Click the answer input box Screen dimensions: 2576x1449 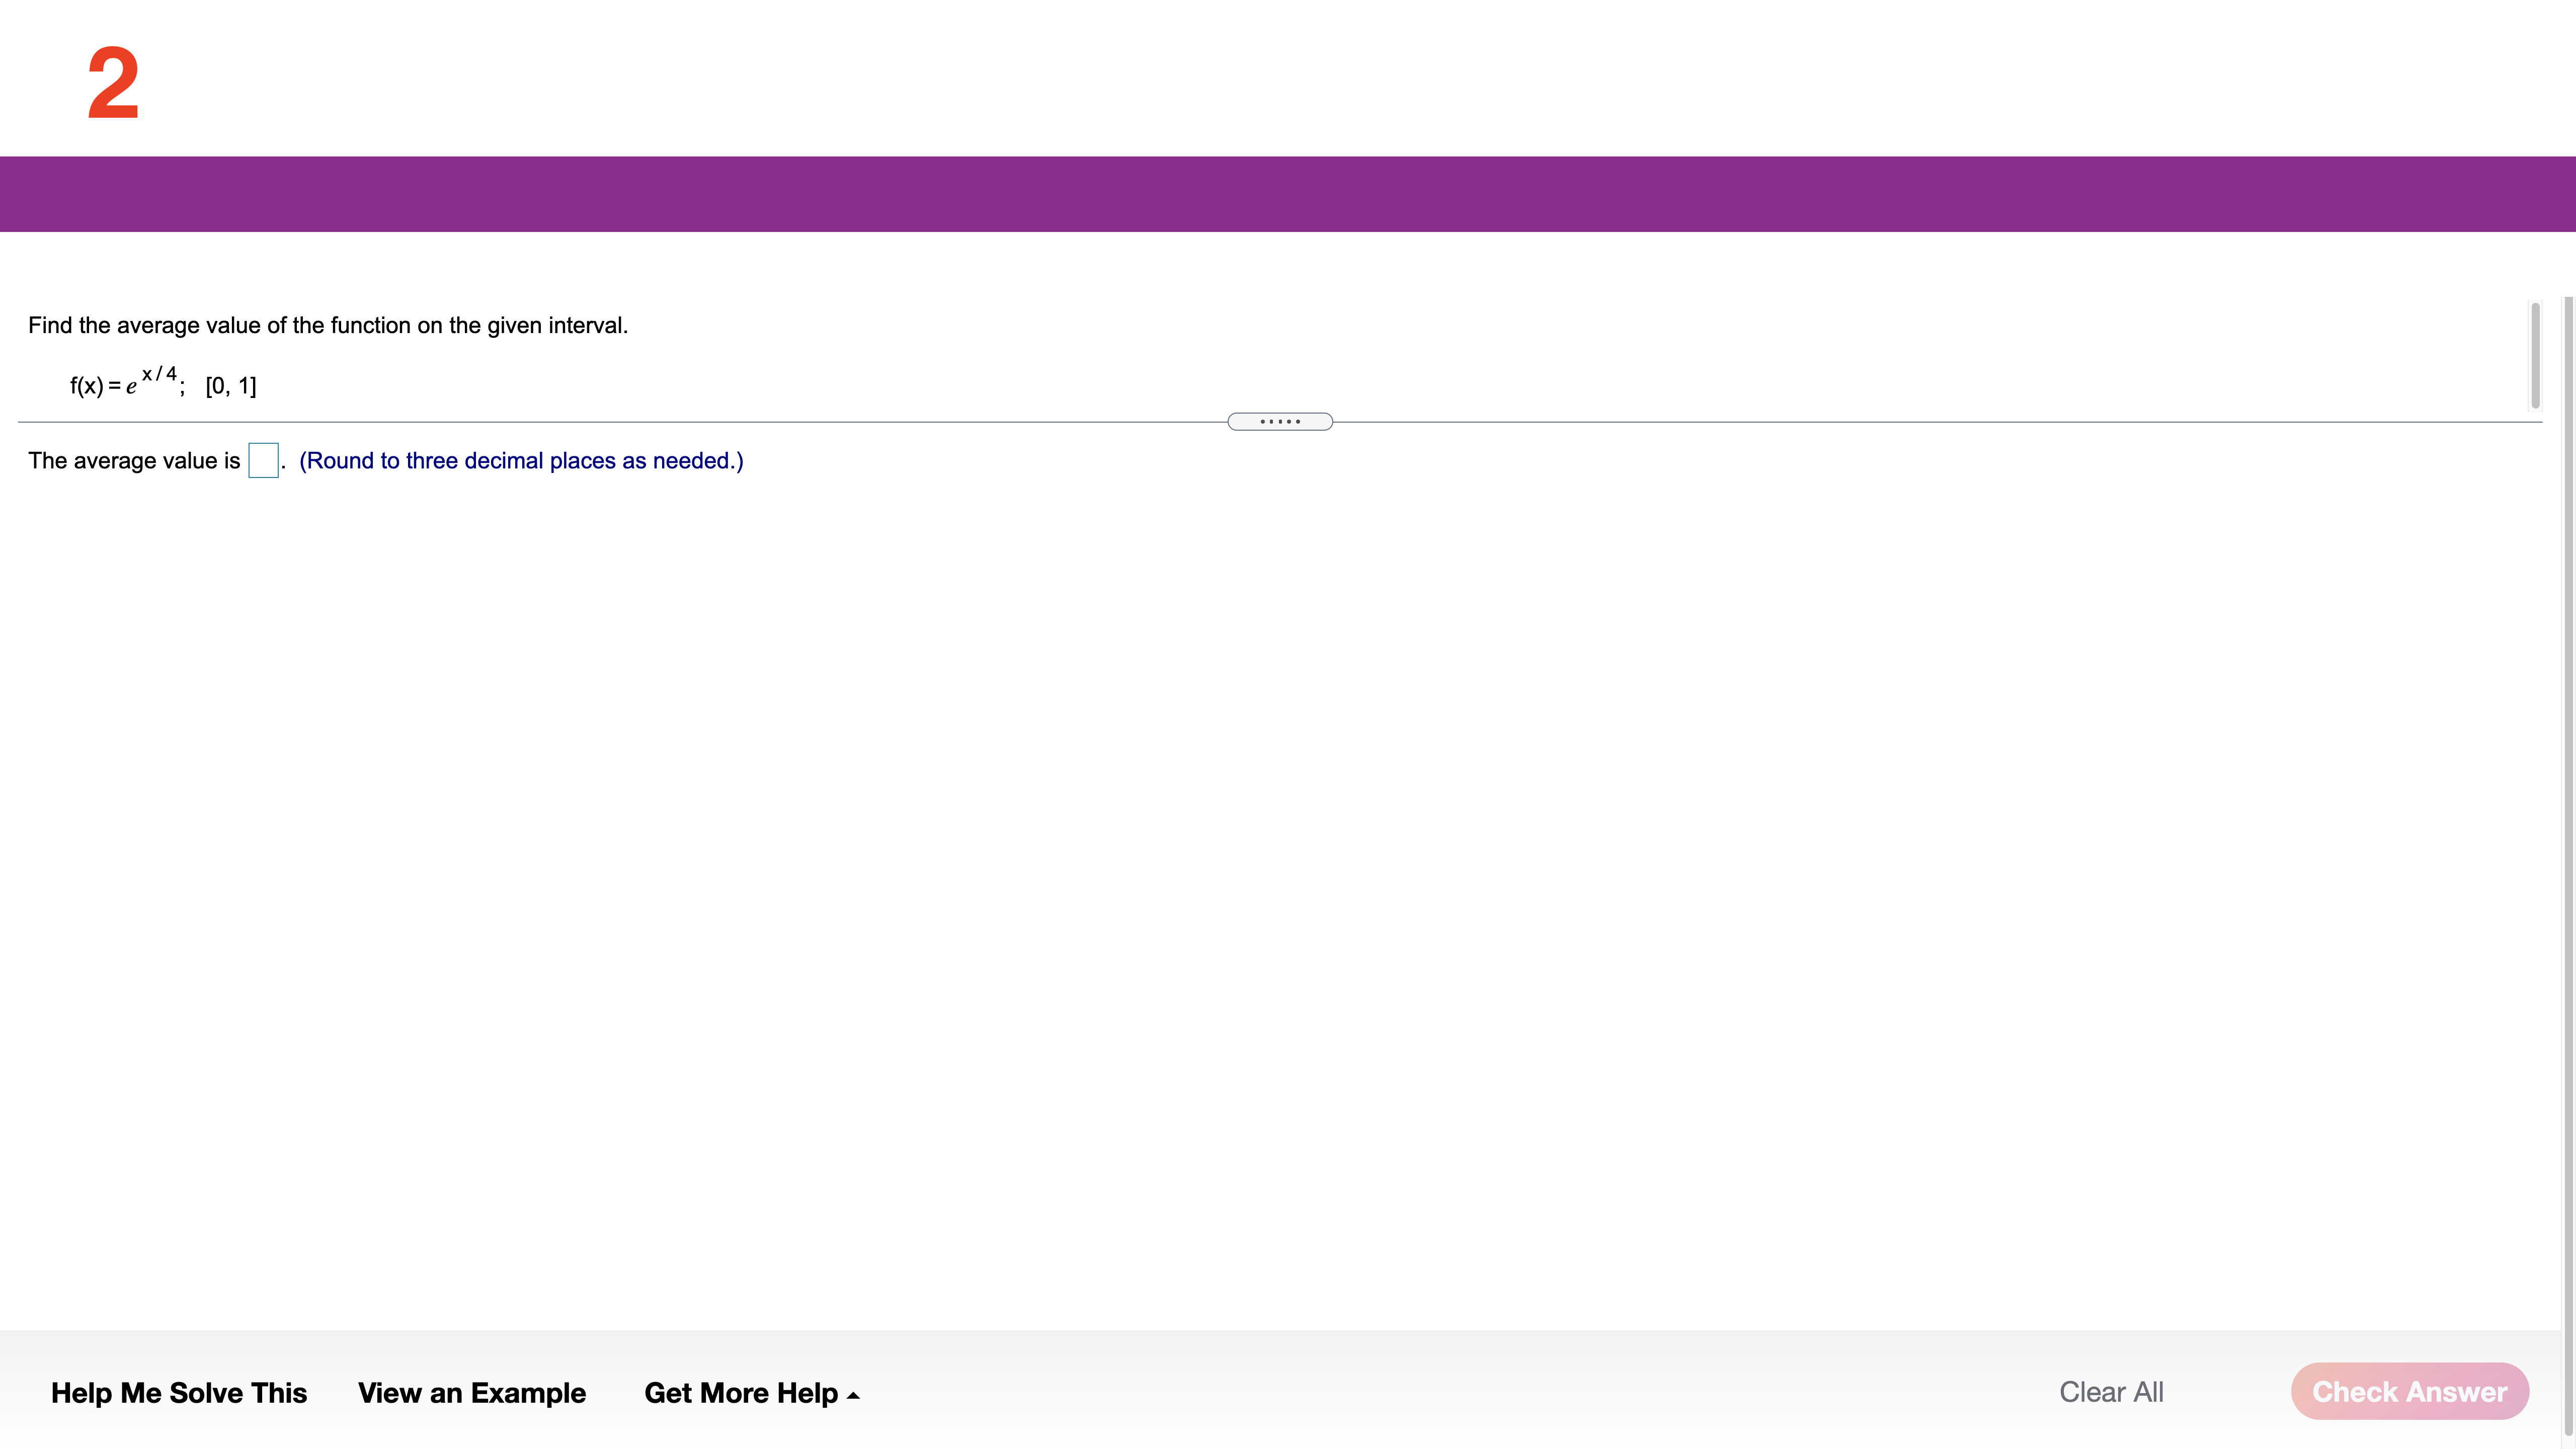[x=263, y=460]
